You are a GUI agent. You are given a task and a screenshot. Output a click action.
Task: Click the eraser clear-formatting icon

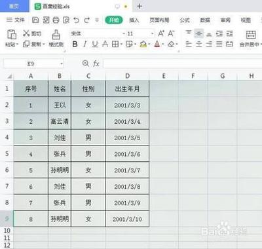[171, 44]
